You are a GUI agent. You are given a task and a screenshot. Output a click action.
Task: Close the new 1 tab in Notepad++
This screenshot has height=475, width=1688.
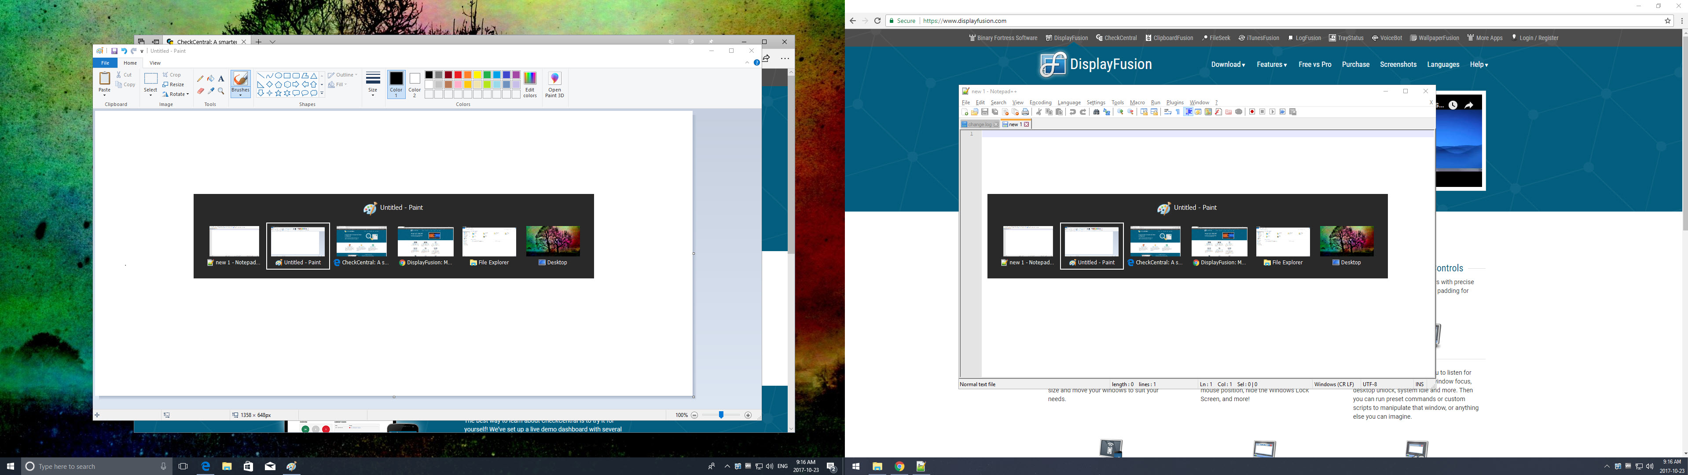(x=1027, y=124)
